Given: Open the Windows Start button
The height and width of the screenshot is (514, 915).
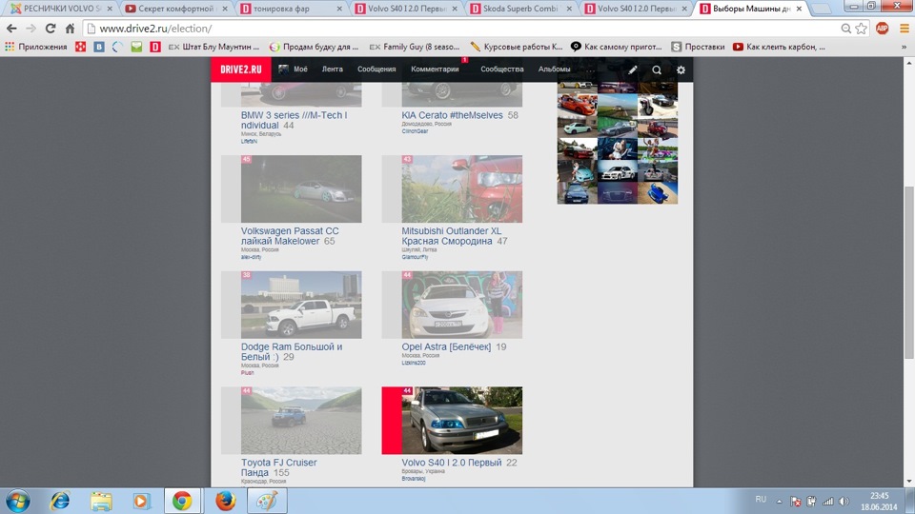Looking at the screenshot, I should 18,501.
